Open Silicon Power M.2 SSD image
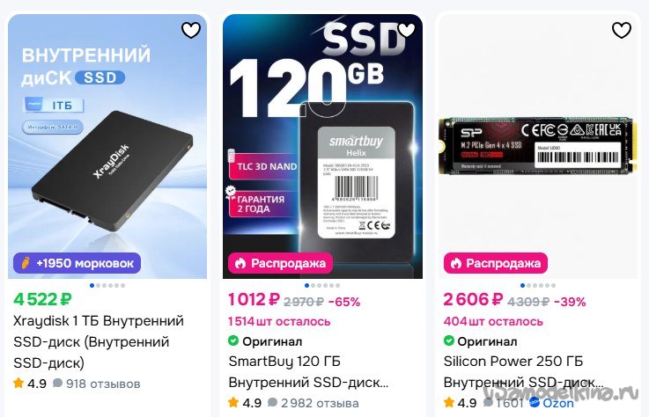 [x=537, y=146]
